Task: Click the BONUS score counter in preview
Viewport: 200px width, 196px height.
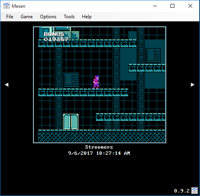Action: pyautogui.click(x=56, y=36)
